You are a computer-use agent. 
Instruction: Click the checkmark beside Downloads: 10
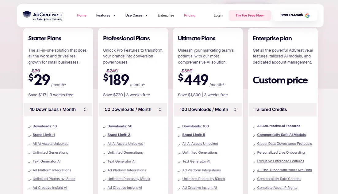29,126
